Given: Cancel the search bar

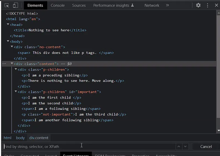Looking at the screenshot, I should coord(206,147).
